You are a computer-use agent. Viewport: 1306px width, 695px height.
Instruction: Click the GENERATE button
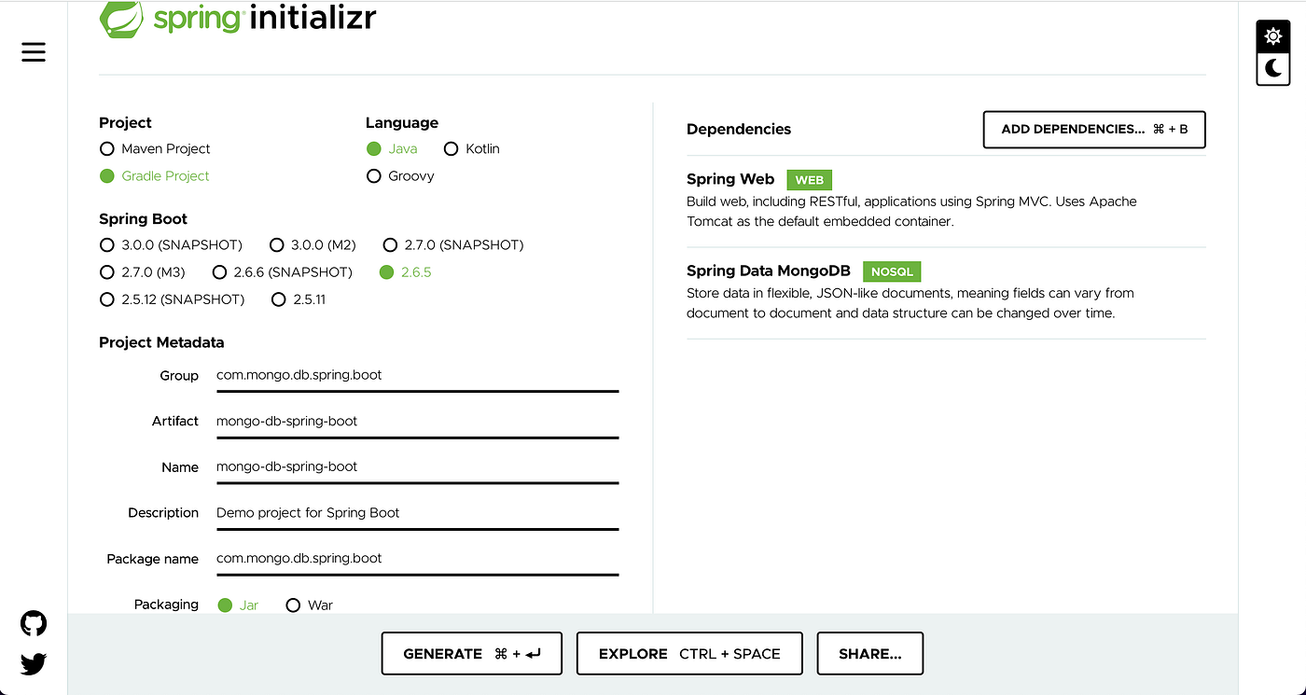click(471, 653)
